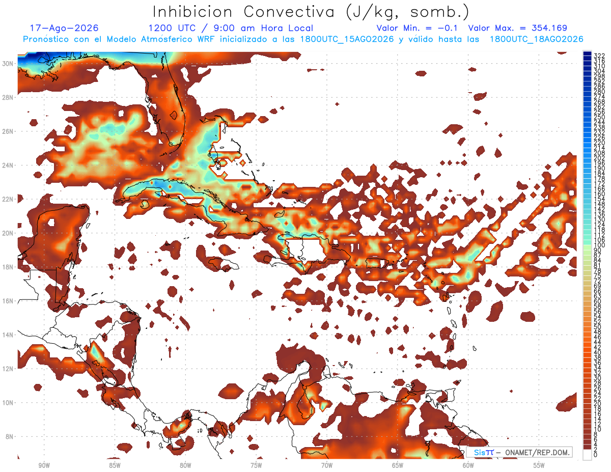The width and height of the screenshot is (611, 472).
Task: Click the colorbar label '160'
Action: (x=599, y=194)
